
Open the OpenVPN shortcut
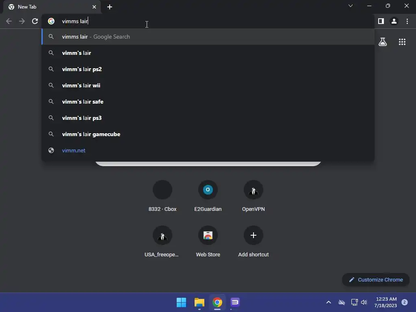coord(253,196)
